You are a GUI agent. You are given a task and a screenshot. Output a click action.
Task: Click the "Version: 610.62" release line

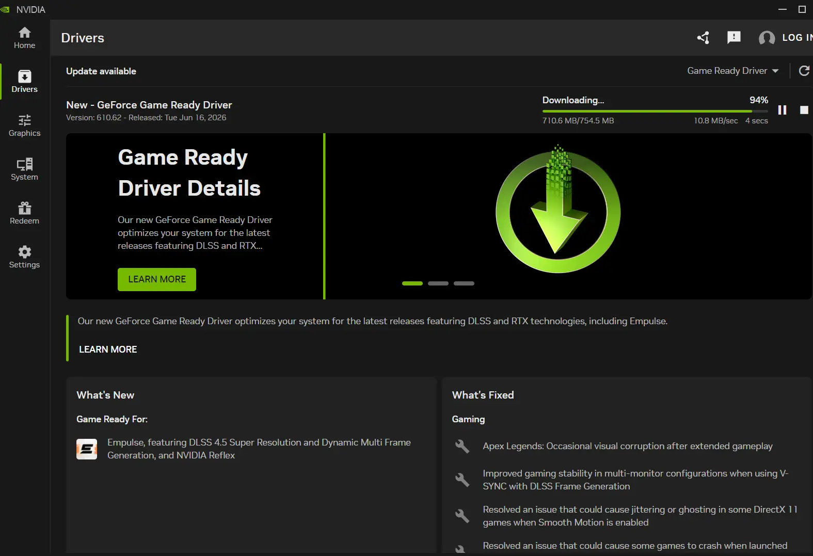point(146,118)
